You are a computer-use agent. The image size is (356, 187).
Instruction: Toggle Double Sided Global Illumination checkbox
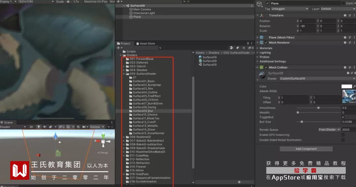point(343,140)
